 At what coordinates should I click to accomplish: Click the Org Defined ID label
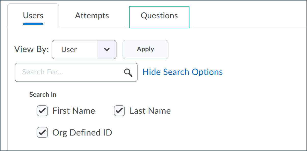(x=82, y=132)
